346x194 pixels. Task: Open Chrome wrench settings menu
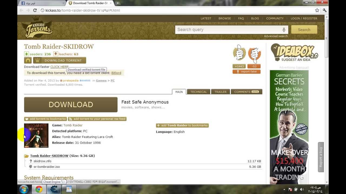[325, 10]
